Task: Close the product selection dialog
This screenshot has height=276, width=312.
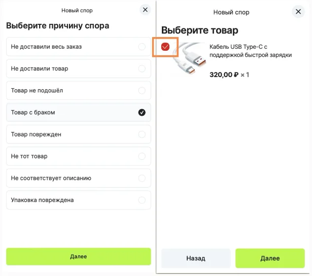Action: [298, 12]
